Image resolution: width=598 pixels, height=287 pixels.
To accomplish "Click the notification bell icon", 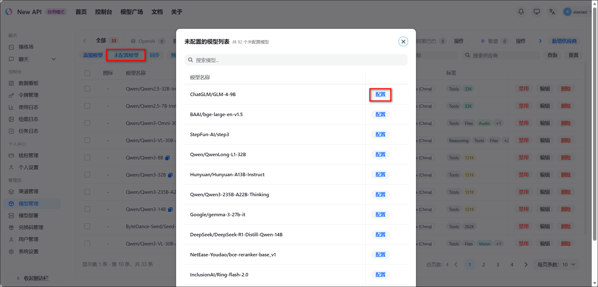I will coord(521,12).
